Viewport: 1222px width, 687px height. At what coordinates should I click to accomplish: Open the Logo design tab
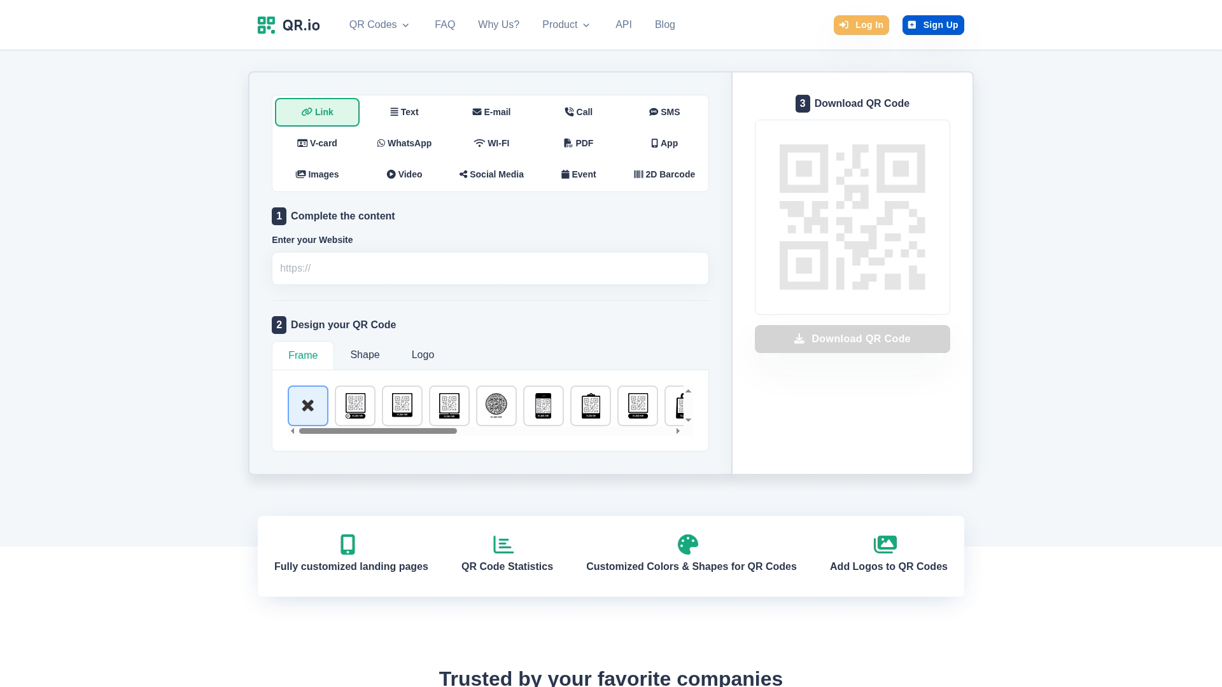[423, 355]
